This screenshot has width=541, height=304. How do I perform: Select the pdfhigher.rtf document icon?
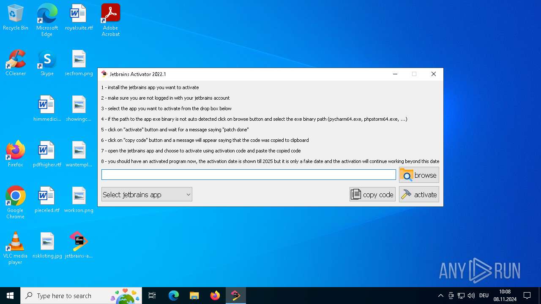(x=47, y=155)
